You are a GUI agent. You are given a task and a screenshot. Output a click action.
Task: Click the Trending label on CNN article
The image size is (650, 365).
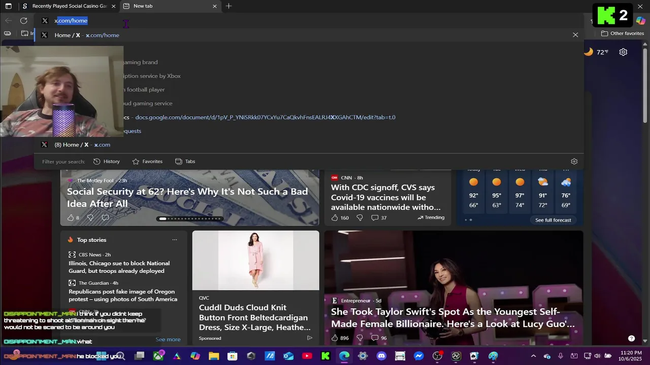pyautogui.click(x=431, y=217)
